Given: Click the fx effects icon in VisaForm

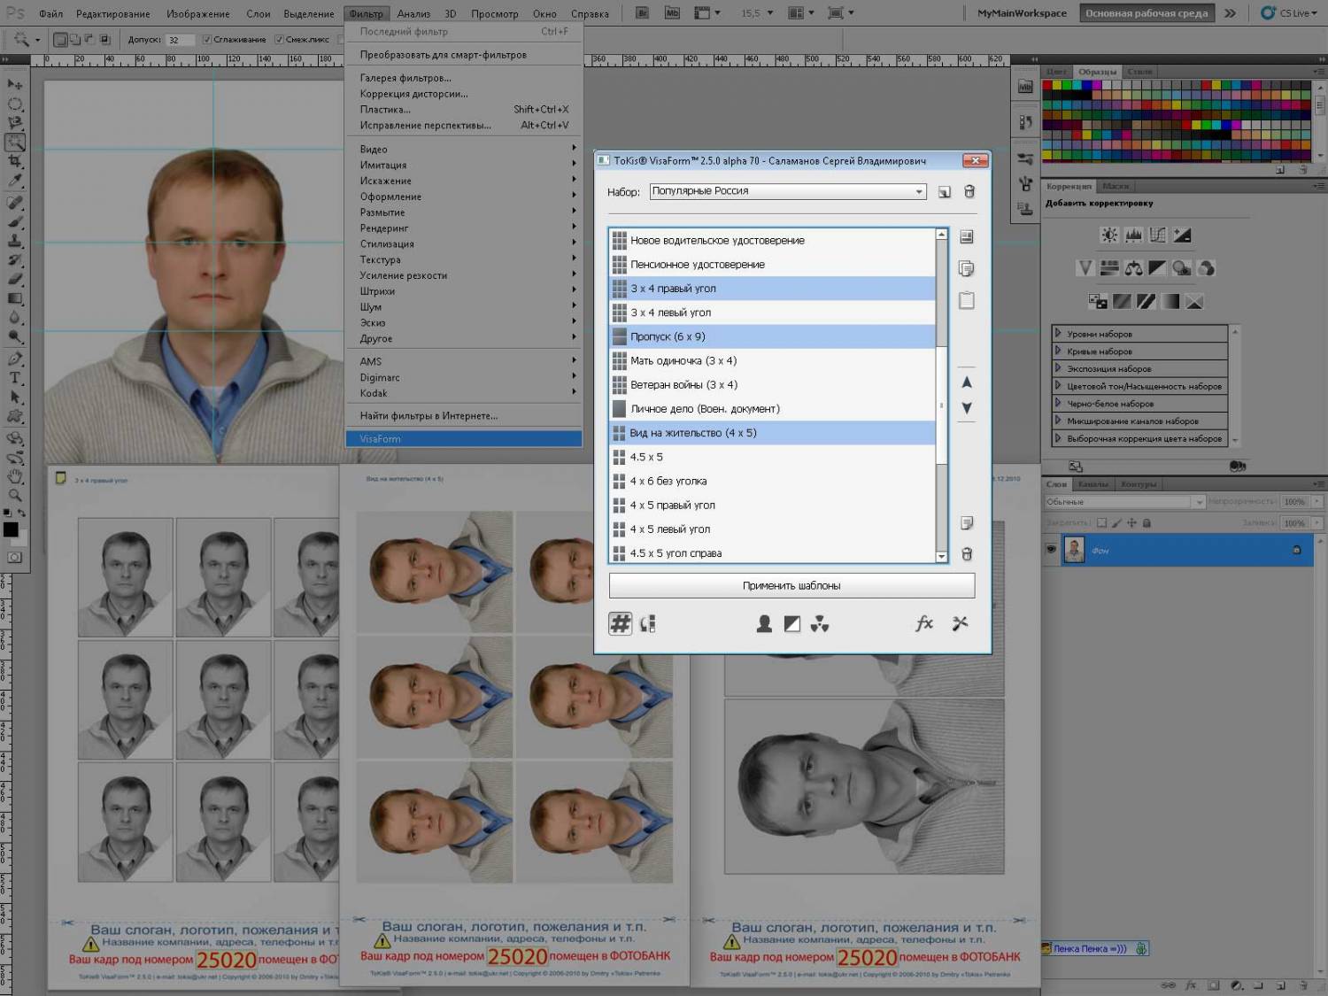Looking at the screenshot, I should (x=924, y=623).
